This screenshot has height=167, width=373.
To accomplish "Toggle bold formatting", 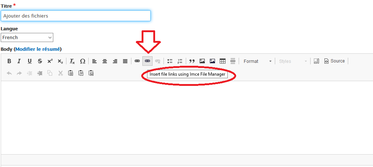I will tap(9, 61).
